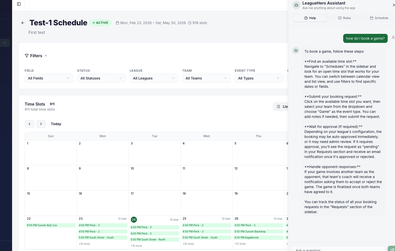Image resolution: width=395 pixels, height=251 pixels.
Task: Select the highlighted date 24 in calendar
Action: tap(134, 220)
